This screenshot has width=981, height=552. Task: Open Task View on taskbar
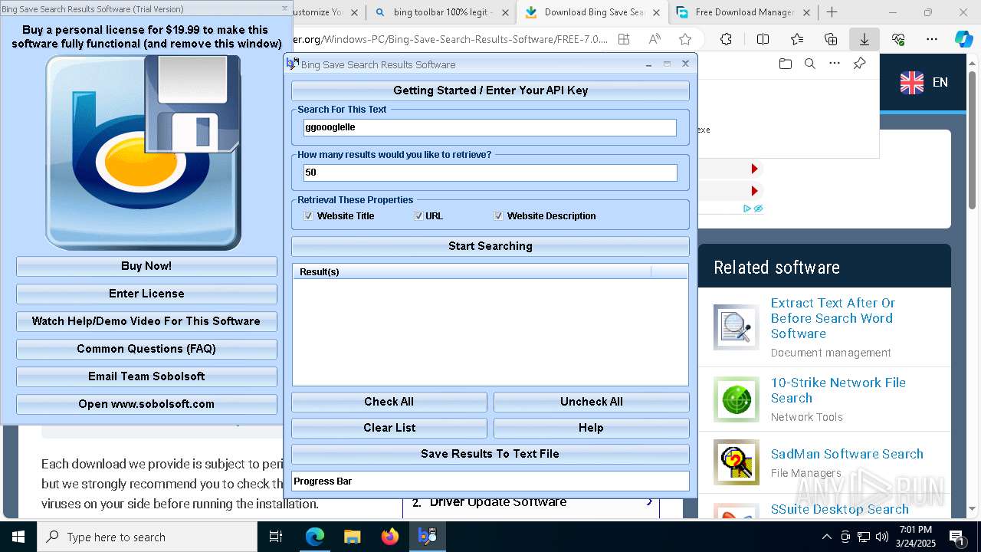click(x=276, y=537)
